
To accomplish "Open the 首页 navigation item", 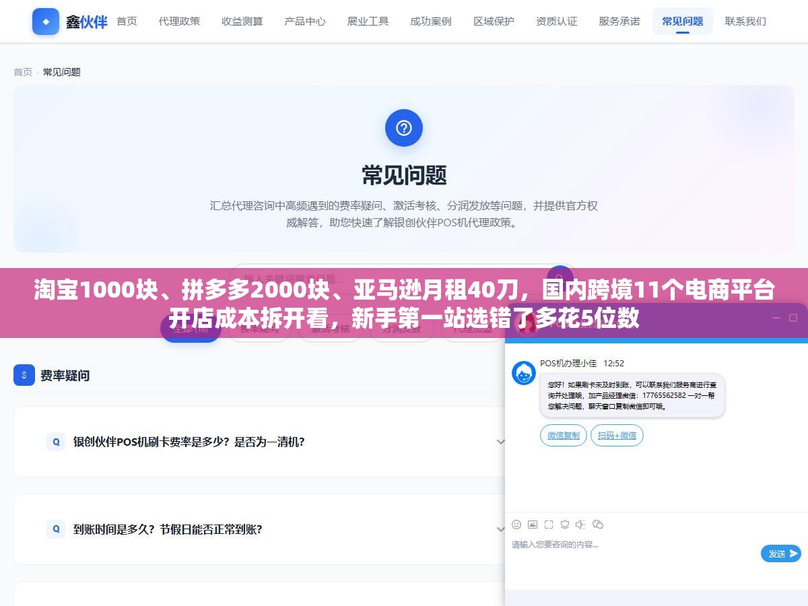I will (x=127, y=22).
